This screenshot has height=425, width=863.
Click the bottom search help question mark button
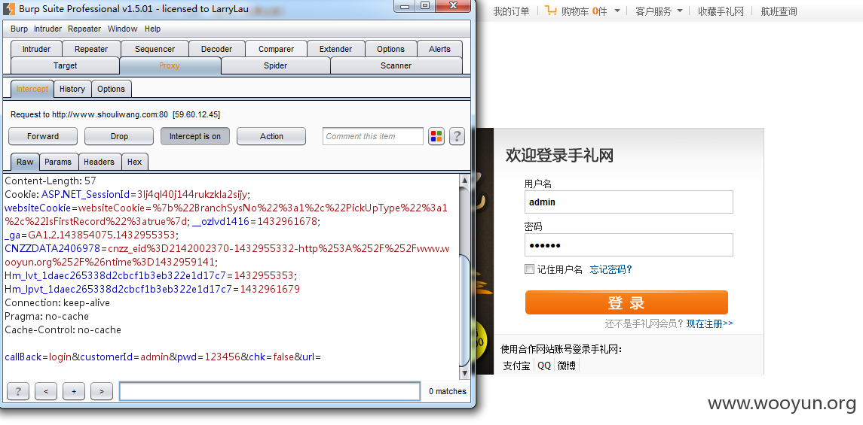pyautogui.click(x=18, y=391)
